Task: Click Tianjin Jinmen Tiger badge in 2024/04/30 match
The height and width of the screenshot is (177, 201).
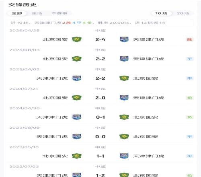Action: coord(76,117)
